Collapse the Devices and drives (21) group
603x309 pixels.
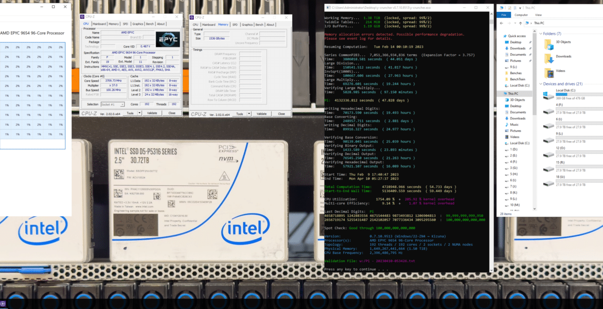pos(541,84)
